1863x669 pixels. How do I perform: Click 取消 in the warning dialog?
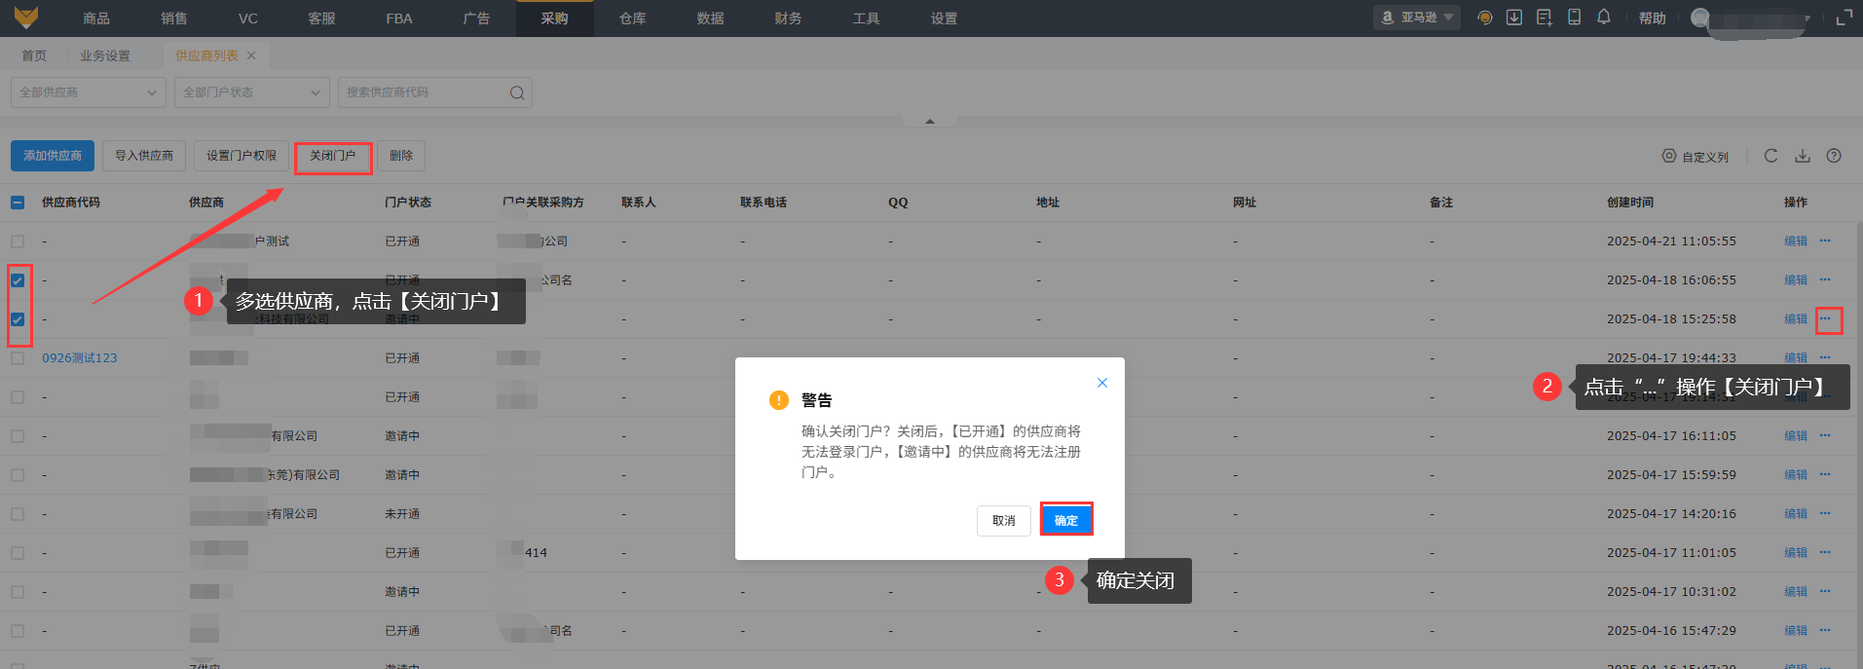point(1004,520)
